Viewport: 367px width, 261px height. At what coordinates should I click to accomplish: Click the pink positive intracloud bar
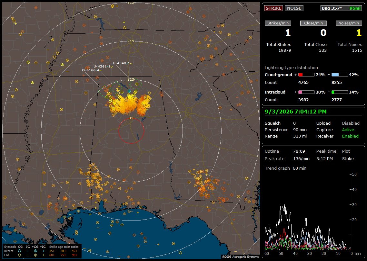pyautogui.click(x=306, y=92)
